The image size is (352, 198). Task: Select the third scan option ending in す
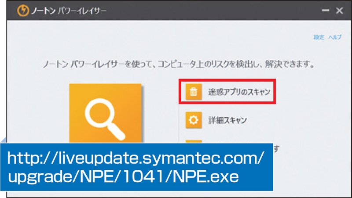[275, 148]
